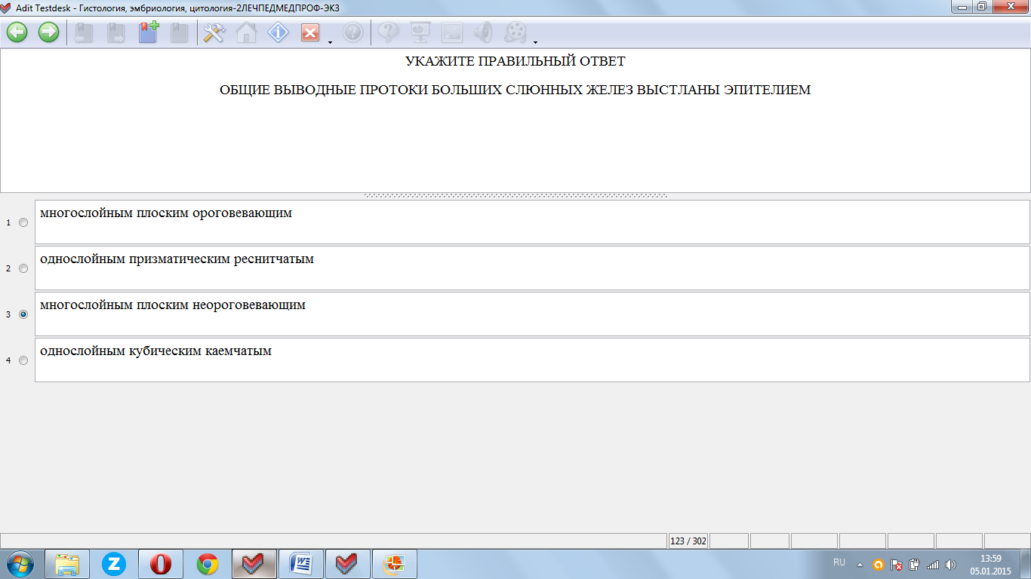This screenshot has height=579, width=1031.
Task: Click the film reel video icon
Action: (x=515, y=32)
